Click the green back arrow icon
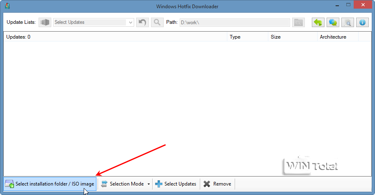Image resolution: width=375 pixels, height=195 pixels. click(318, 22)
